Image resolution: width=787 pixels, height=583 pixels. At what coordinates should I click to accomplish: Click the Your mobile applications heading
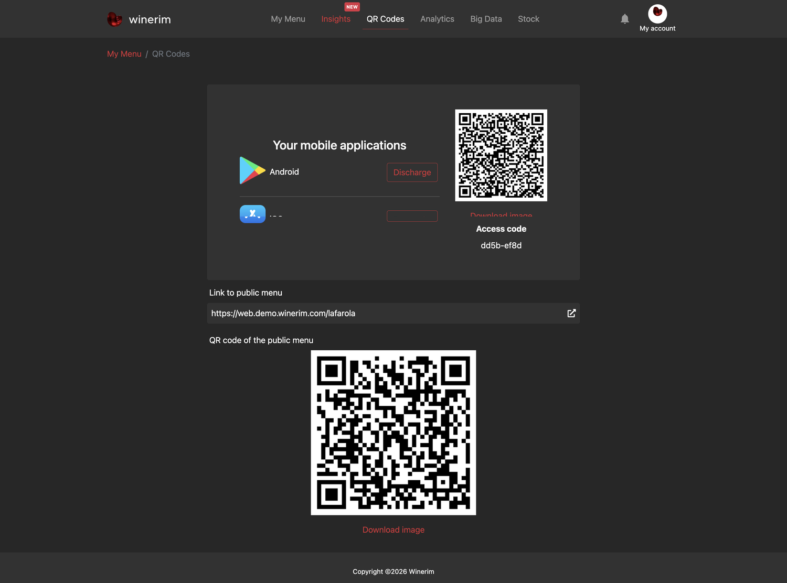click(339, 145)
